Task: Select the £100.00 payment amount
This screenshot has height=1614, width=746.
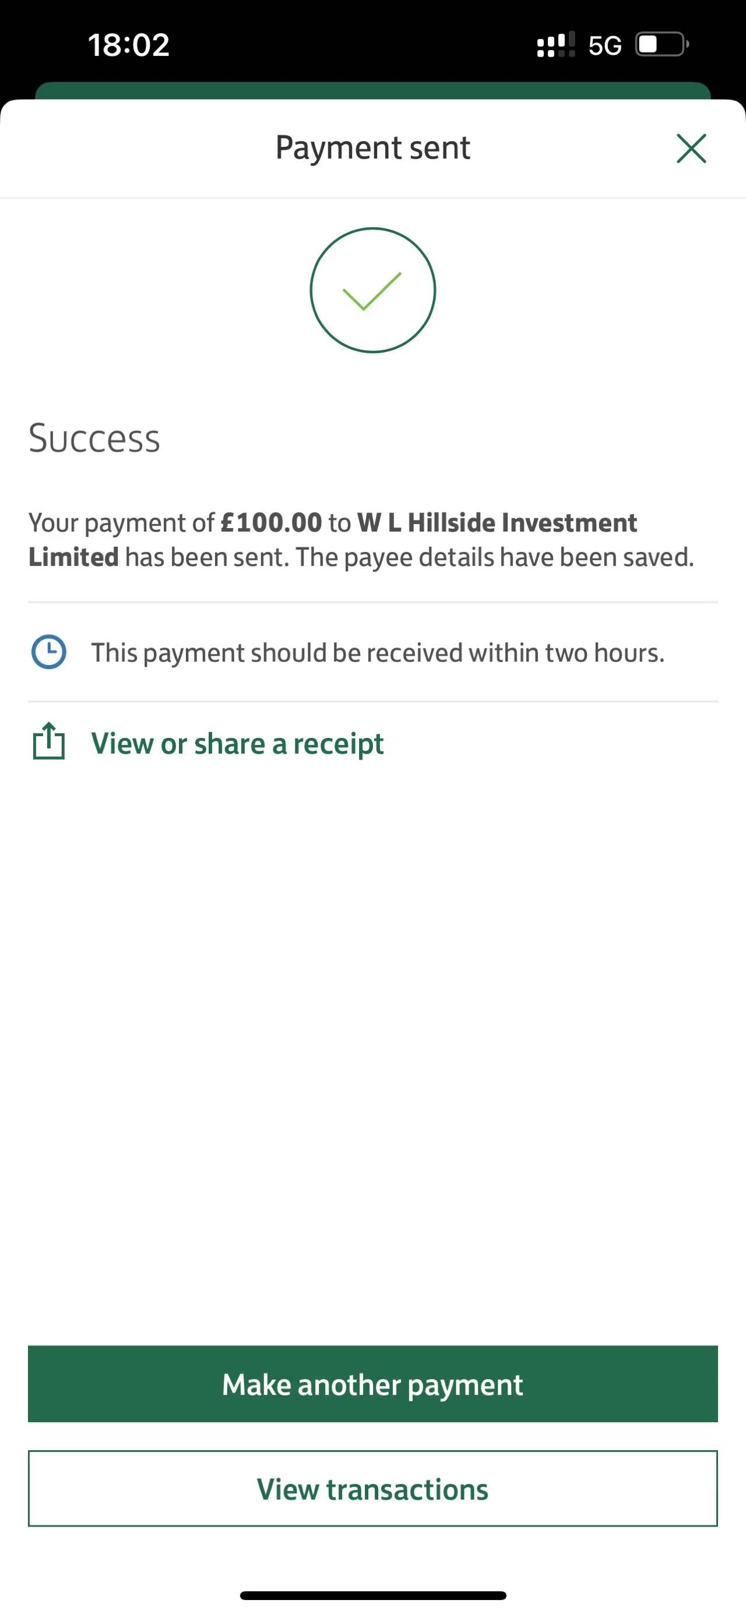Action: pos(271,522)
